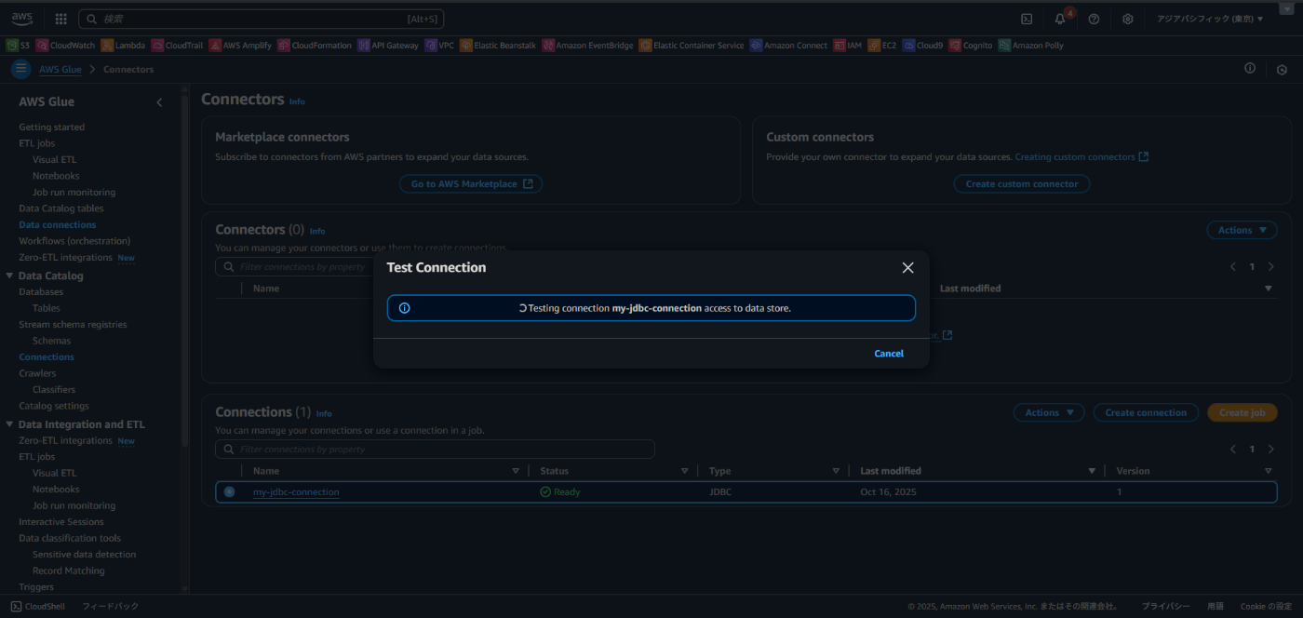1303x618 pixels.
Task: Click Filter connections field in Connections
Action: click(435, 450)
